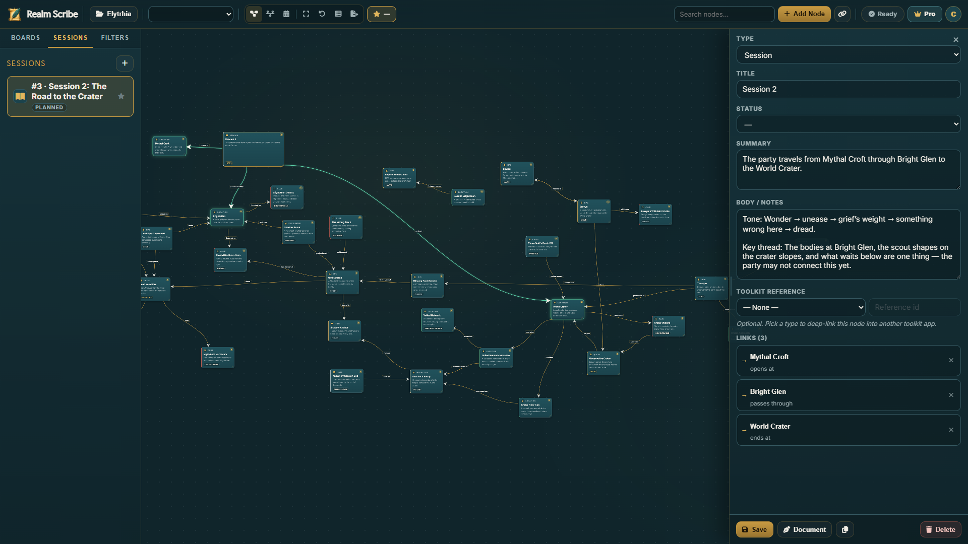Expand the Status dropdown
Image resolution: width=968 pixels, height=544 pixels.
(x=849, y=124)
